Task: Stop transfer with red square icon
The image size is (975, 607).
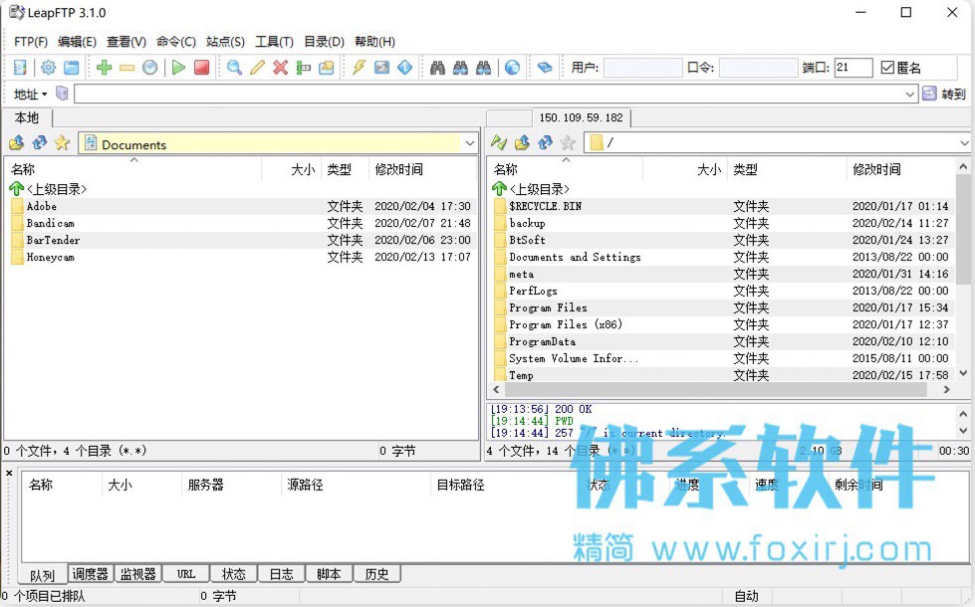Action: click(x=201, y=67)
